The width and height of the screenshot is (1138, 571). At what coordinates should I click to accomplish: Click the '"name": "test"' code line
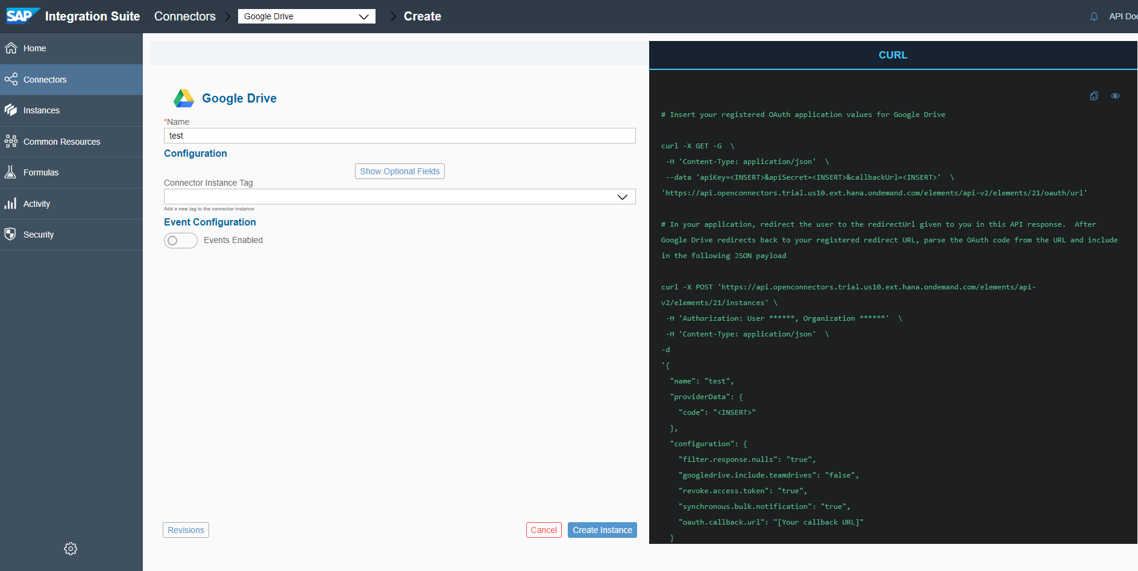[702, 381]
